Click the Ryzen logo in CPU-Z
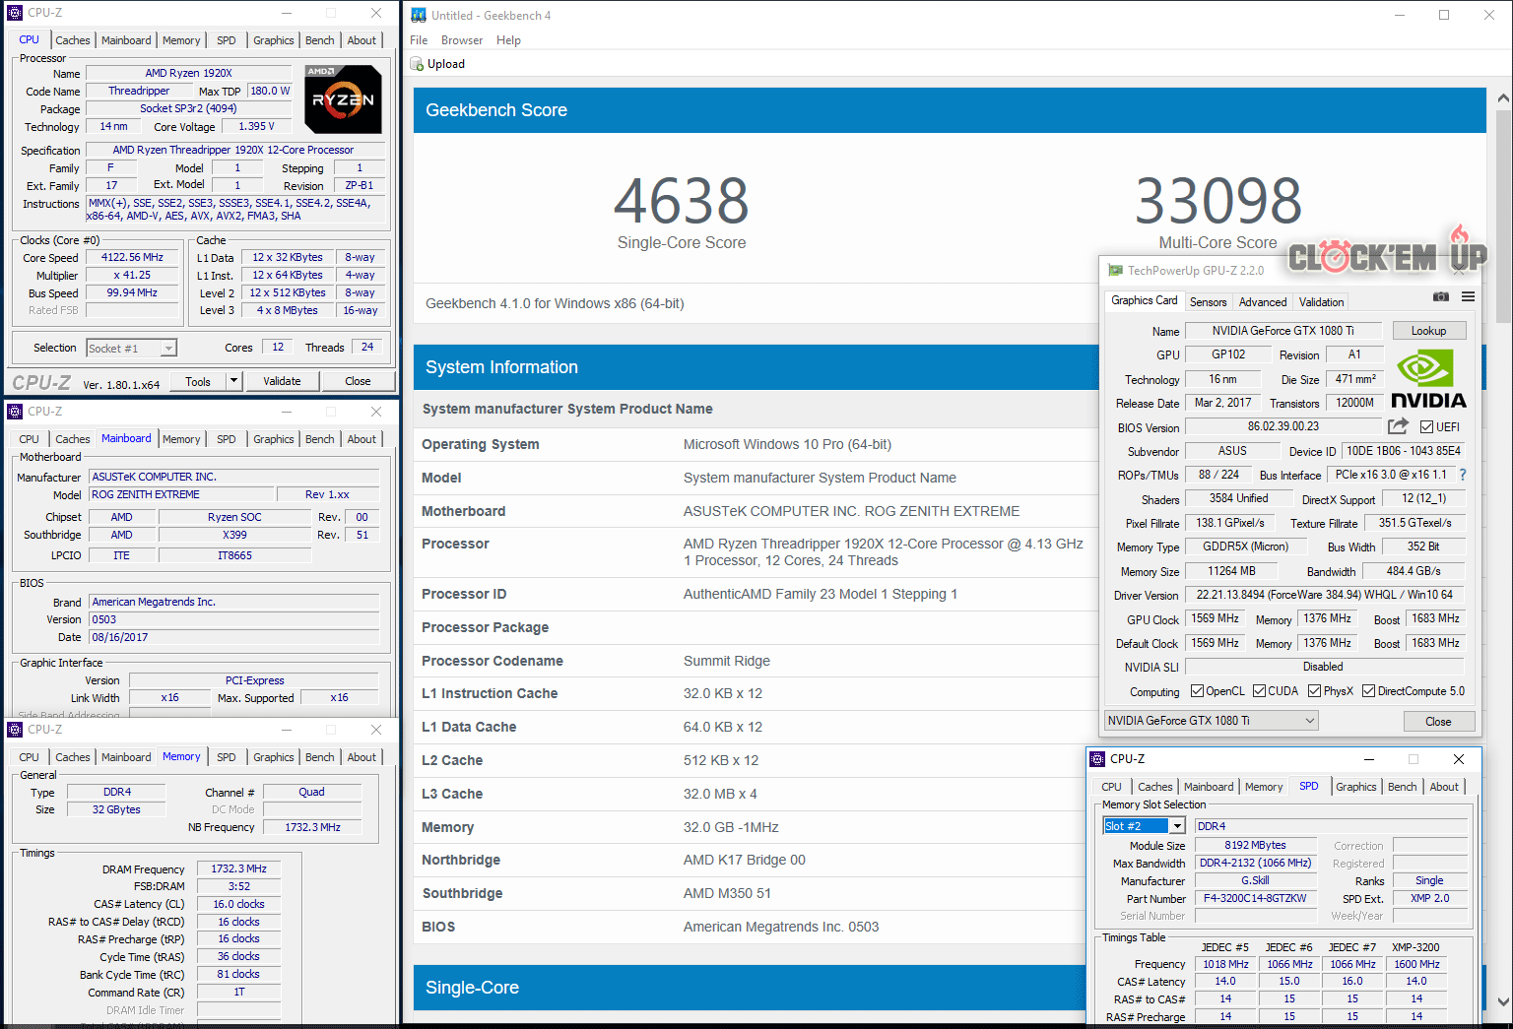 [x=343, y=99]
